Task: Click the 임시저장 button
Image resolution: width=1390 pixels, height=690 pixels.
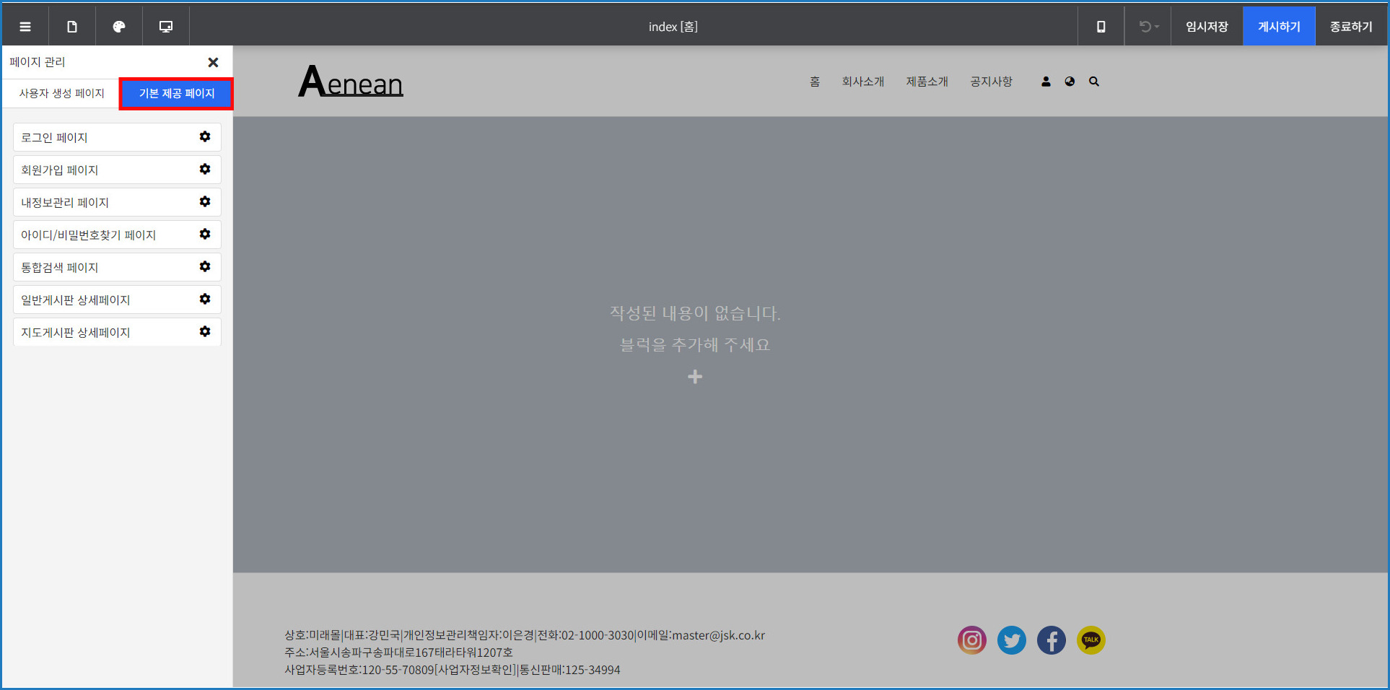Action: point(1207,27)
